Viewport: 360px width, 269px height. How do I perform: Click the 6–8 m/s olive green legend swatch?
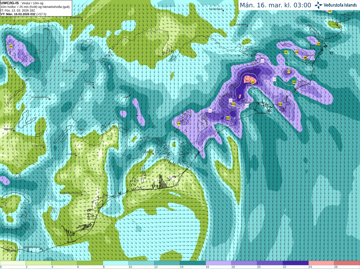[90, 263]
